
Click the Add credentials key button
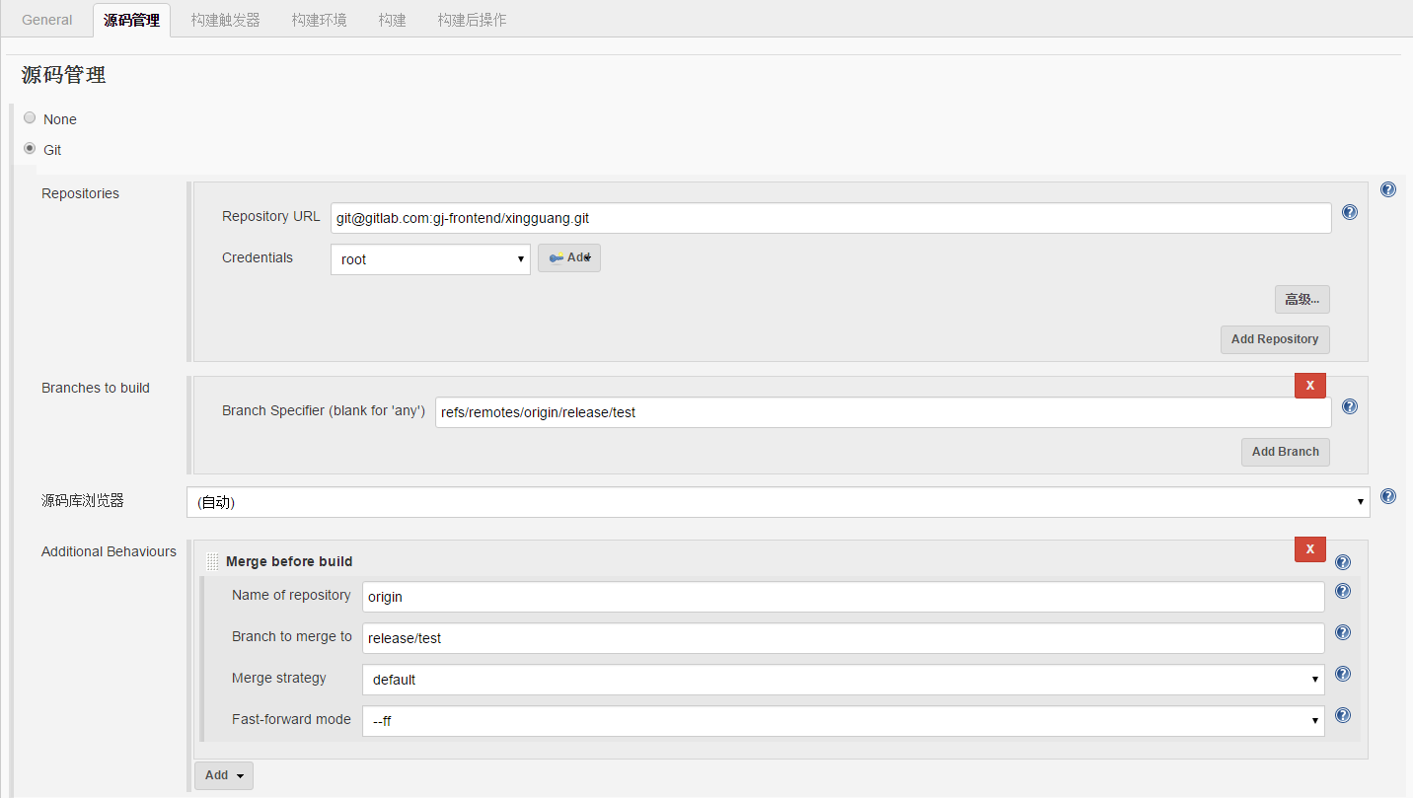point(569,258)
